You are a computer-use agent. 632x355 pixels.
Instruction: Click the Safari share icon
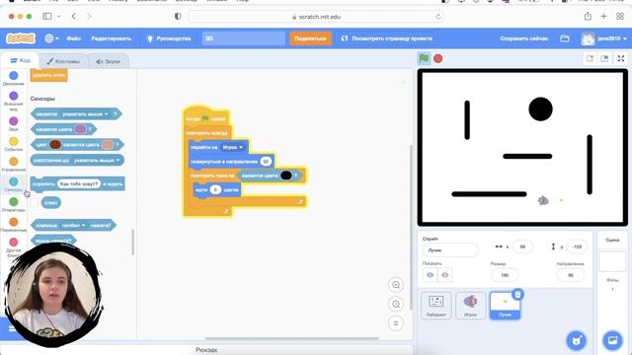click(x=588, y=17)
